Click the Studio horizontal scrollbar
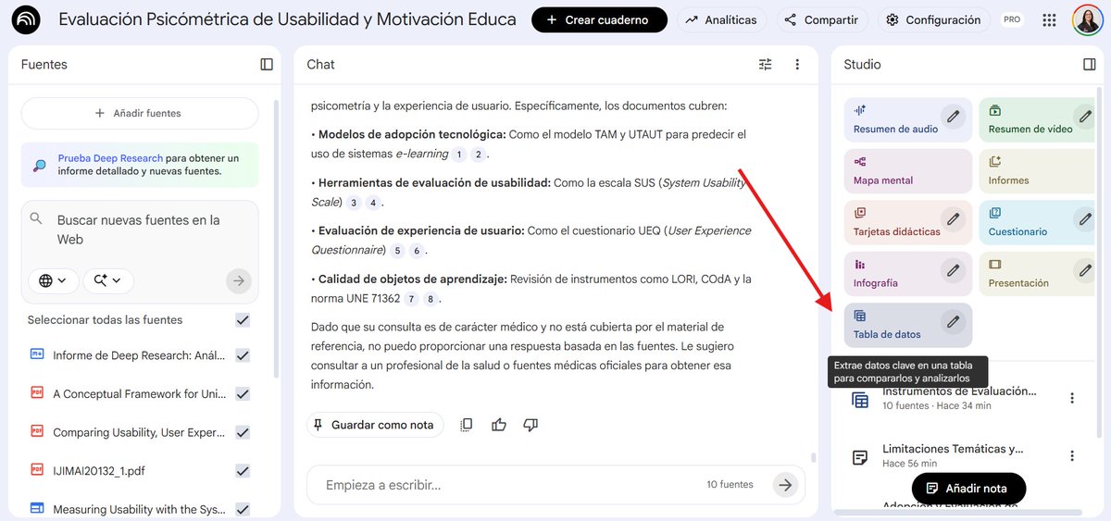 (959, 512)
